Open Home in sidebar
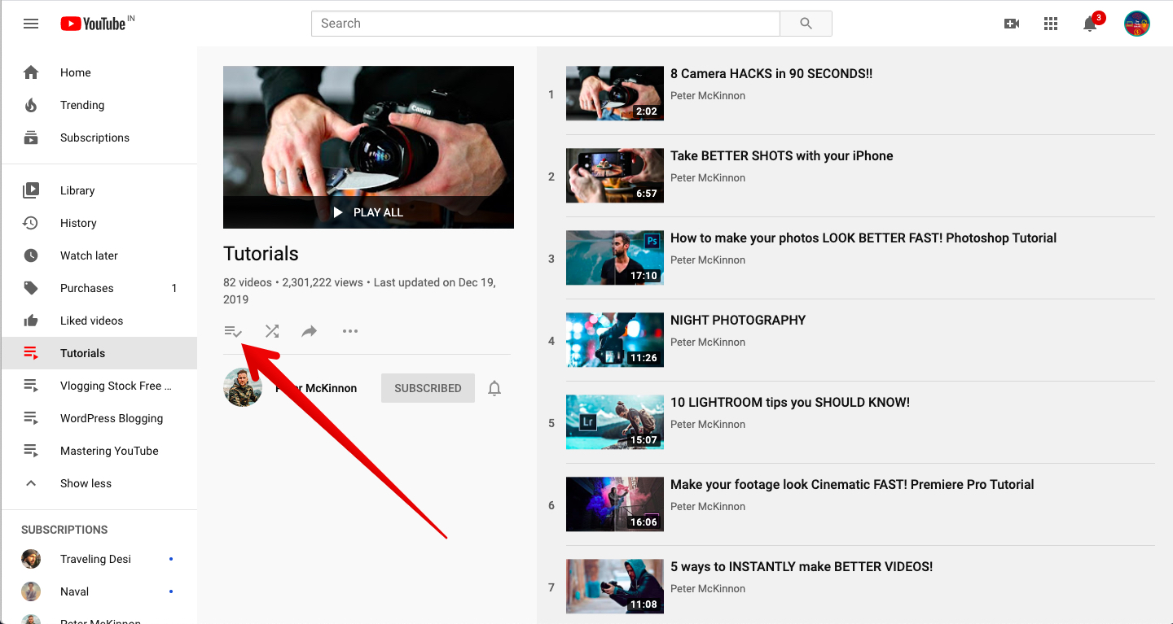 pos(99,72)
